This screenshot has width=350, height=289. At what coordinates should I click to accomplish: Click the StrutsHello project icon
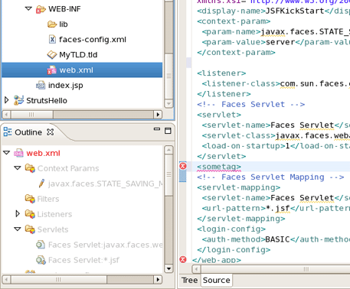[18, 100]
